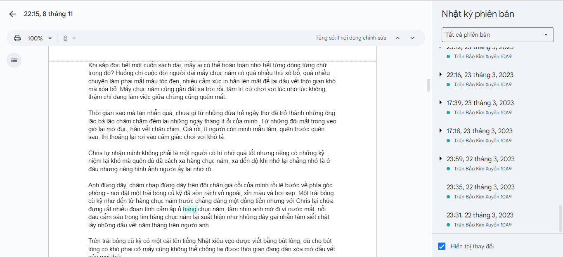Screen dimensions: 563x257
Task: Click the back arrow to exit version history
Action: (12, 14)
